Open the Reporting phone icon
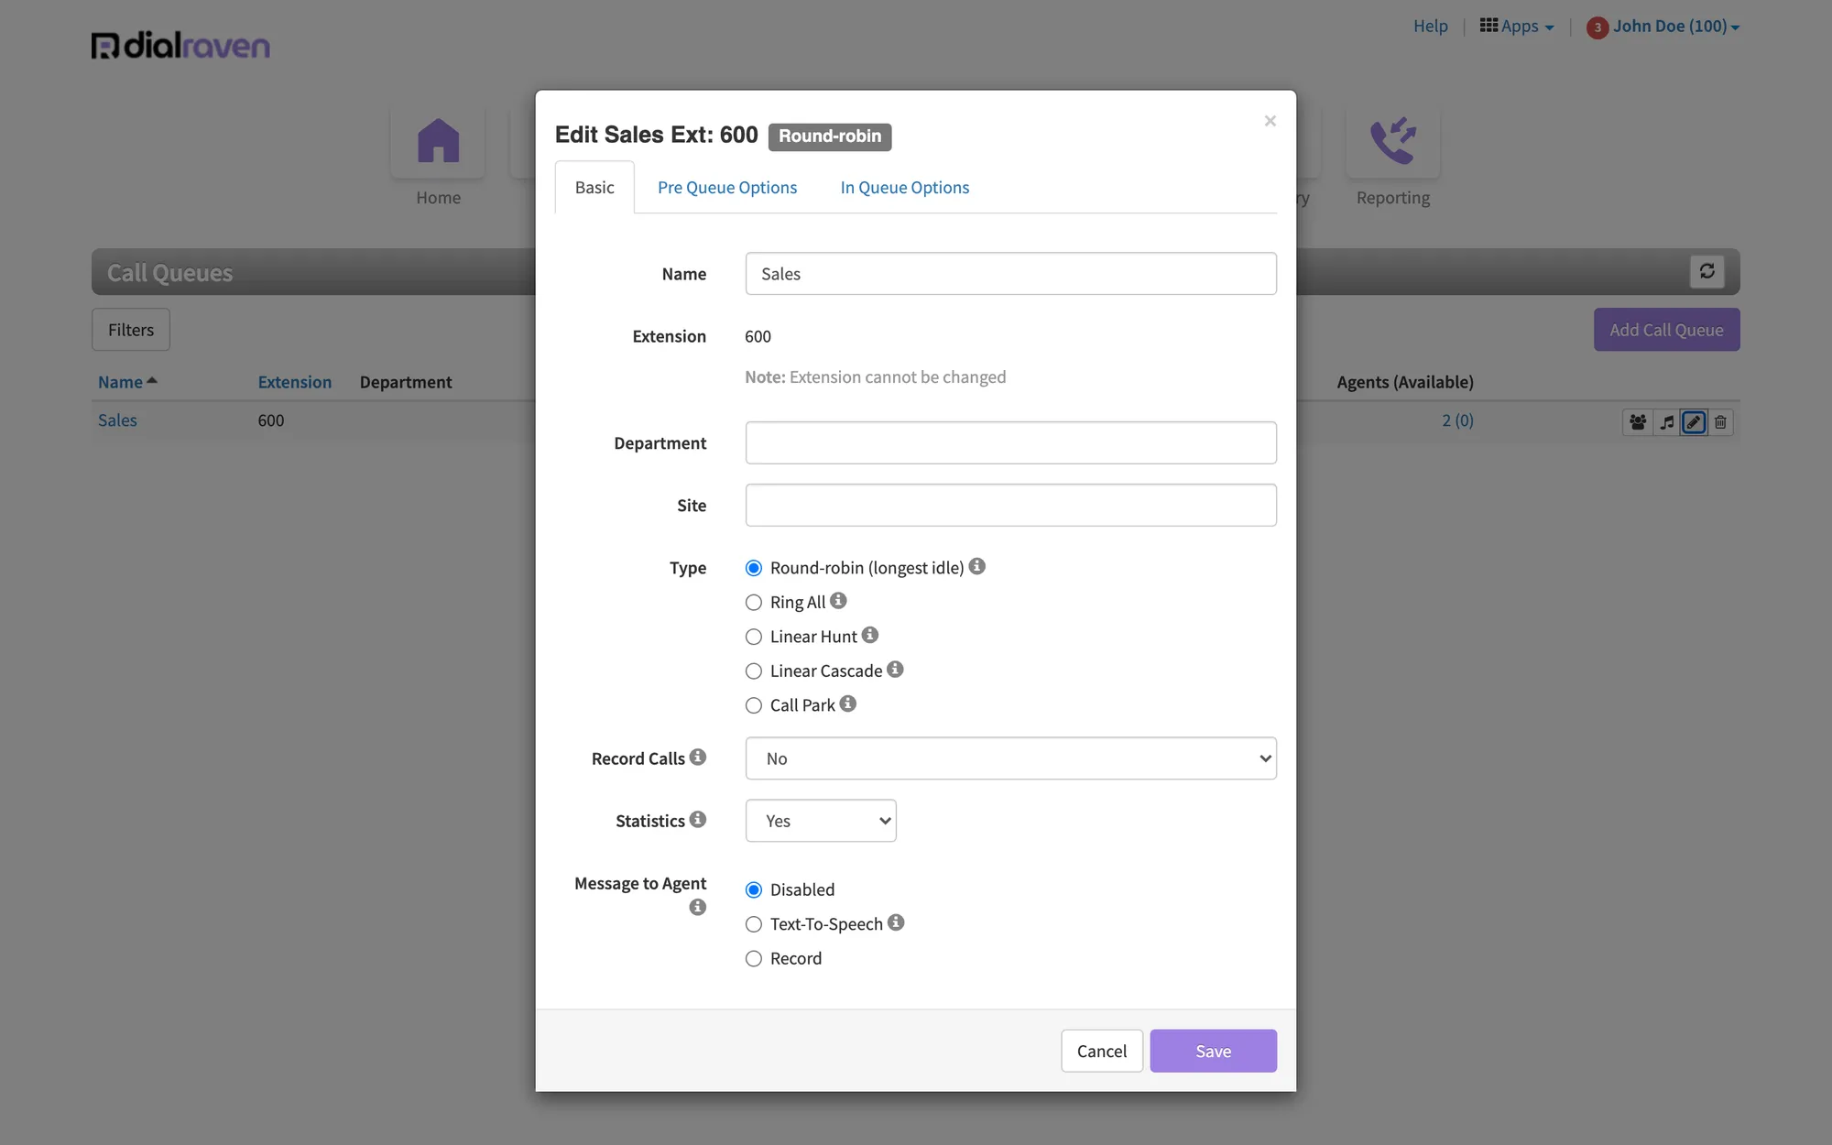The width and height of the screenshot is (1832, 1145). coord(1392,141)
